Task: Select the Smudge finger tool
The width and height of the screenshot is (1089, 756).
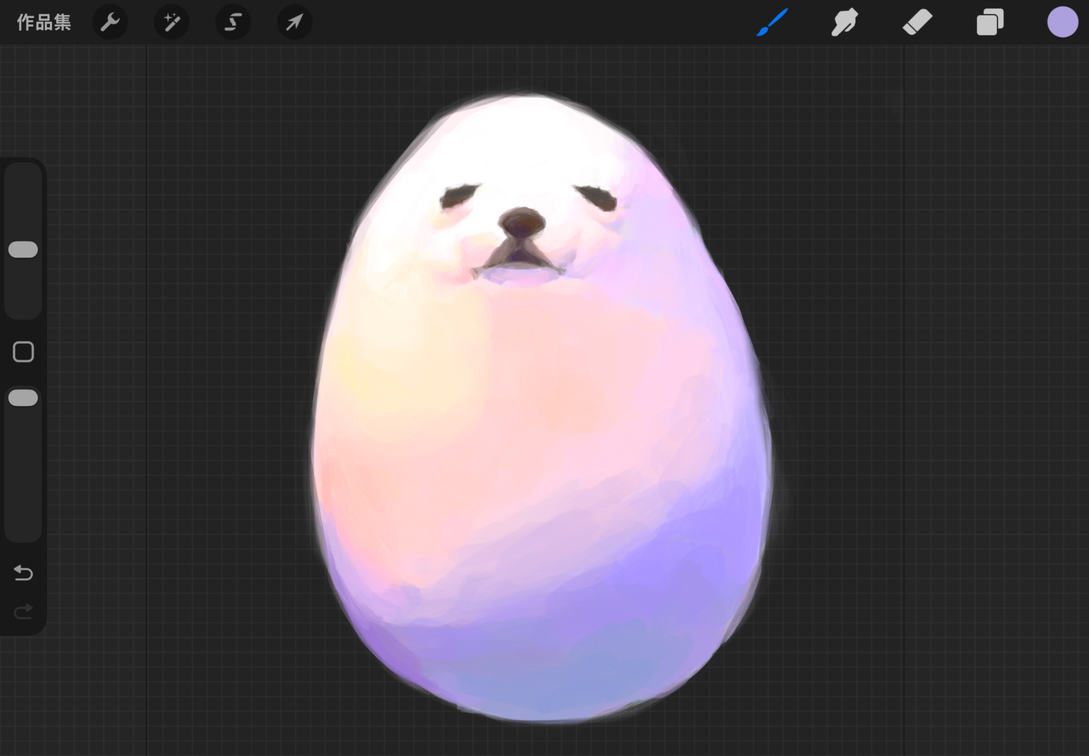Action: (x=845, y=23)
